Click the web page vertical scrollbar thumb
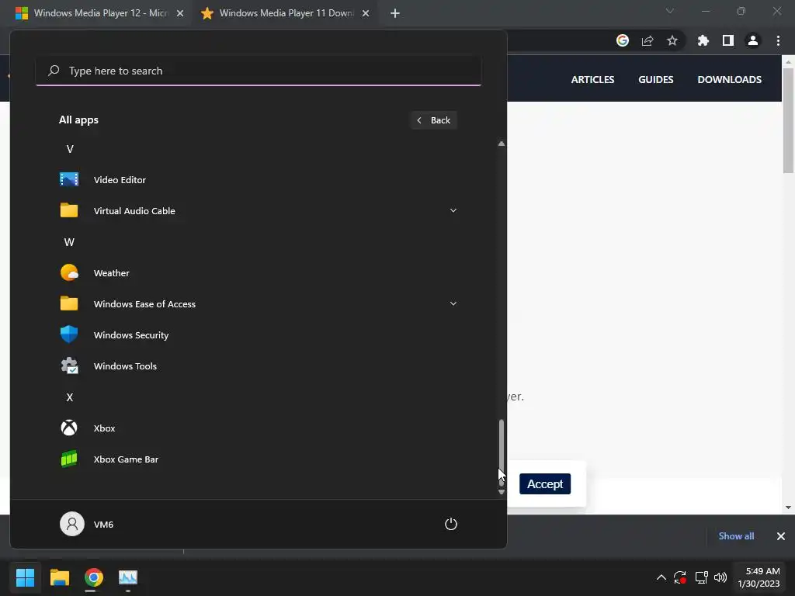795x596 pixels. click(x=788, y=120)
